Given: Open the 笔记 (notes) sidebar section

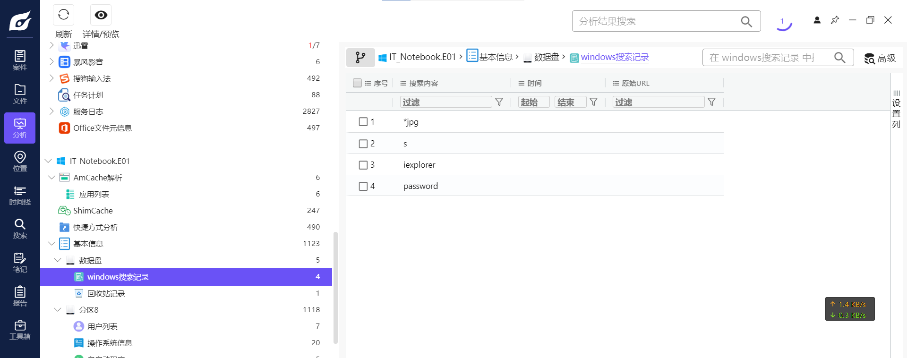Looking at the screenshot, I should [x=20, y=263].
